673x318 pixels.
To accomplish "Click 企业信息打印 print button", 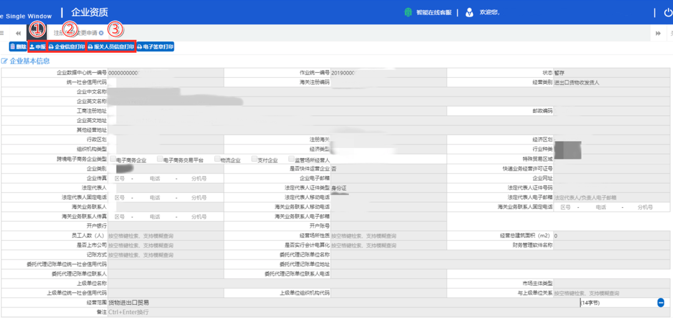I will 67,47.
